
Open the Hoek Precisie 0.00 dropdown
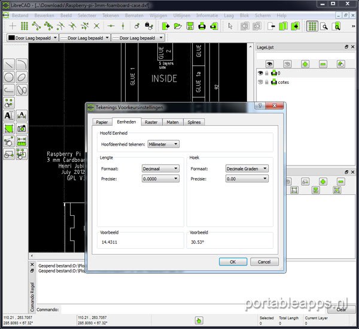[247, 179]
